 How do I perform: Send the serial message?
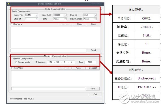[93, 50]
